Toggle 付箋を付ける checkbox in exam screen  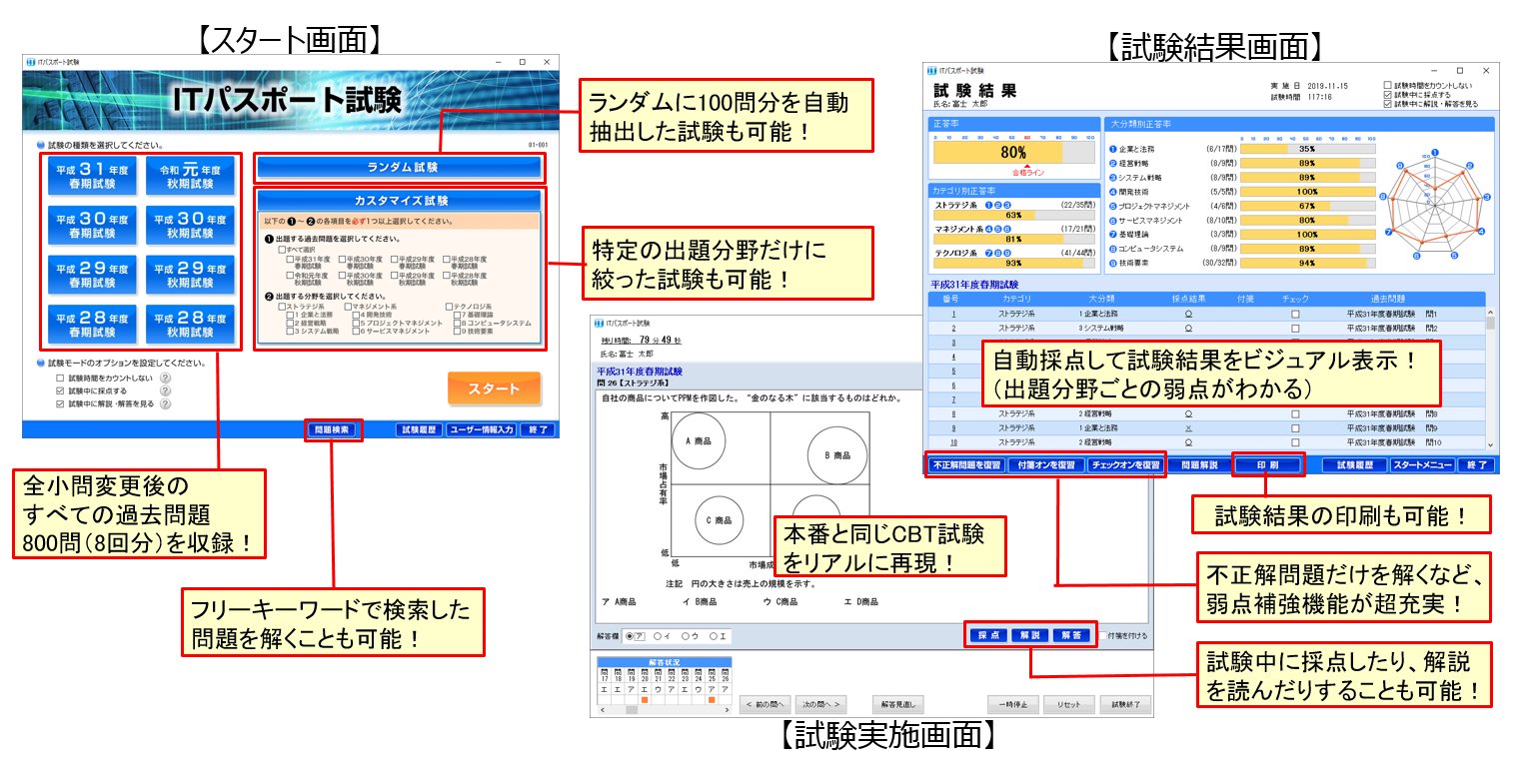[1103, 635]
